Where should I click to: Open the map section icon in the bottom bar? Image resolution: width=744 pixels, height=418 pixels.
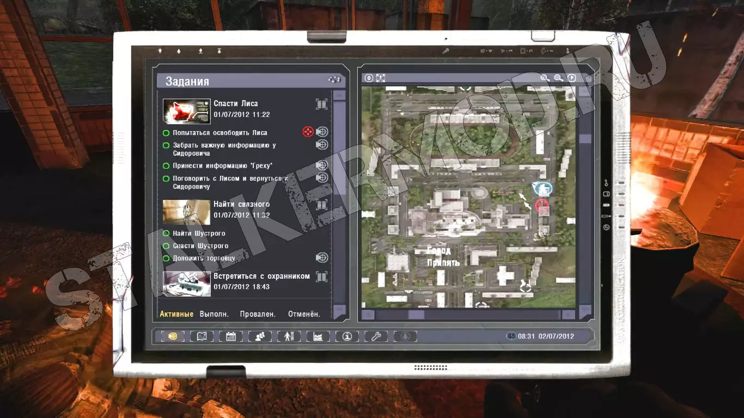coord(202,336)
